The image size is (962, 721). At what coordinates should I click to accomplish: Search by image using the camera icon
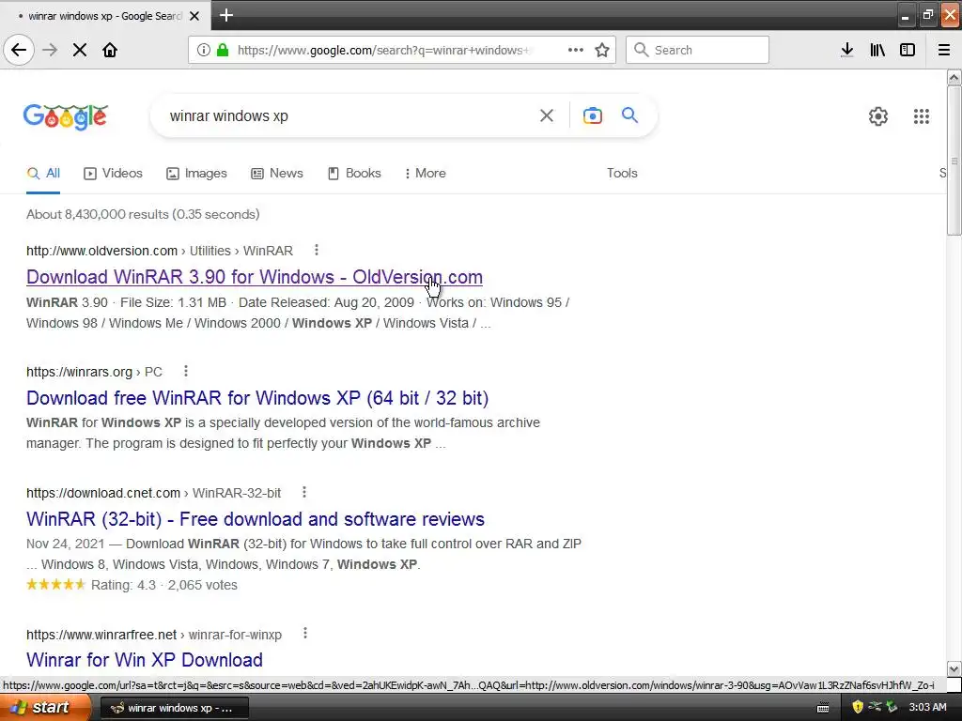point(593,115)
